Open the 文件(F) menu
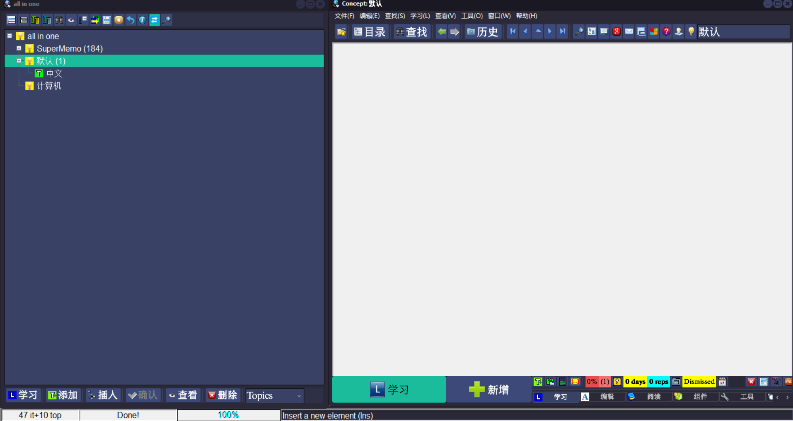Screen dimensions: 793x421 pyautogui.click(x=344, y=16)
